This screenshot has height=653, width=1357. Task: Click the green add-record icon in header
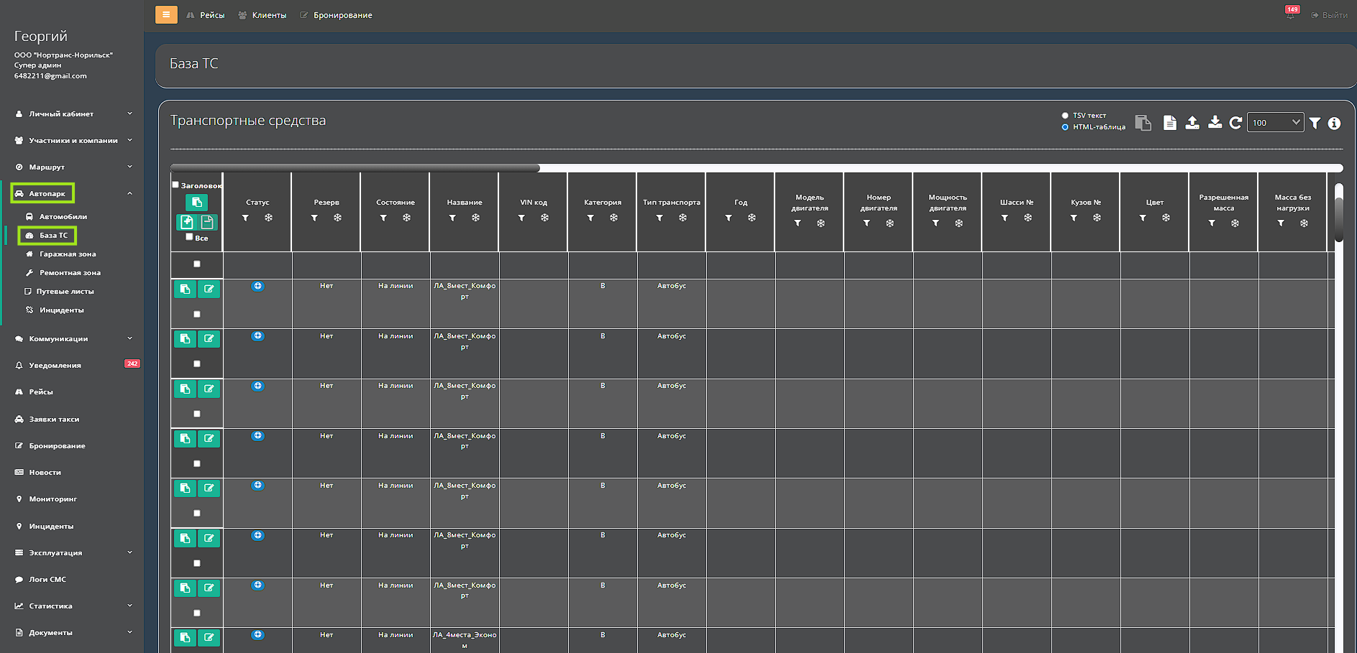[x=187, y=222]
